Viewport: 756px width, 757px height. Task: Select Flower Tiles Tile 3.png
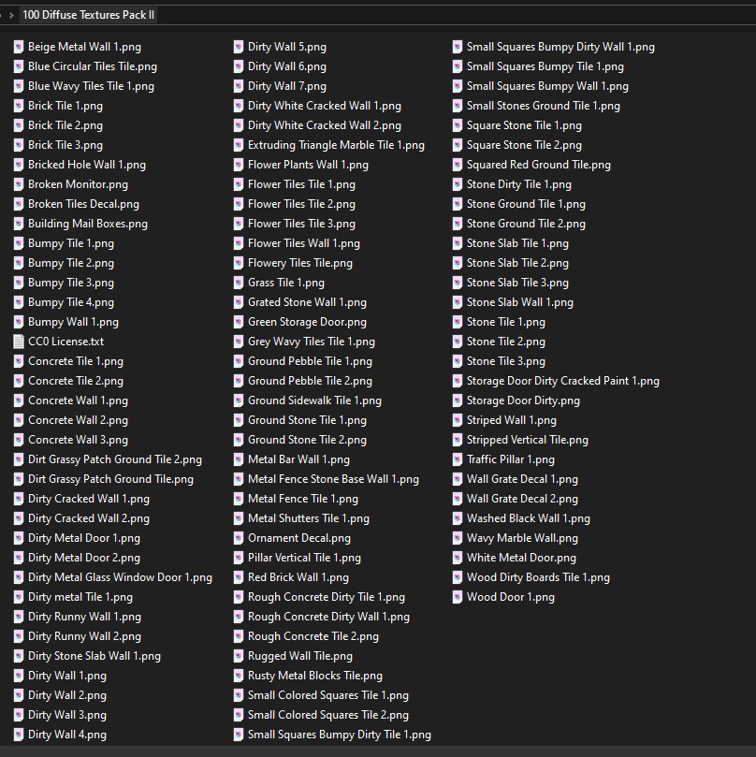(x=301, y=224)
